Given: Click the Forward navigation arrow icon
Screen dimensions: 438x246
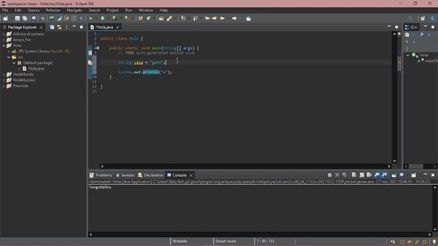Looking at the screenshot, I should [234, 18].
